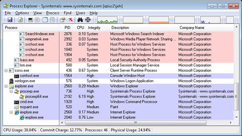Click 'Physical Usage: 24.94%' in status bar
The height and width of the screenshot is (136, 242).
pos(131,130)
